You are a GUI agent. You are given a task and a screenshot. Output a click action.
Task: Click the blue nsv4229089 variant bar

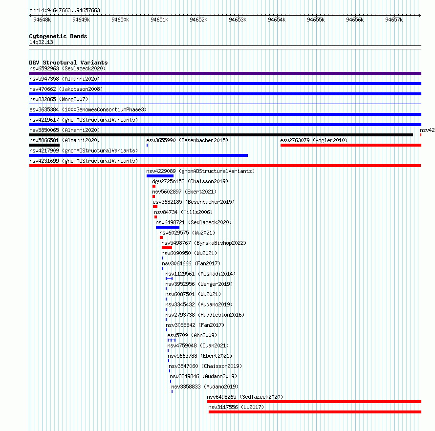click(160, 176)
